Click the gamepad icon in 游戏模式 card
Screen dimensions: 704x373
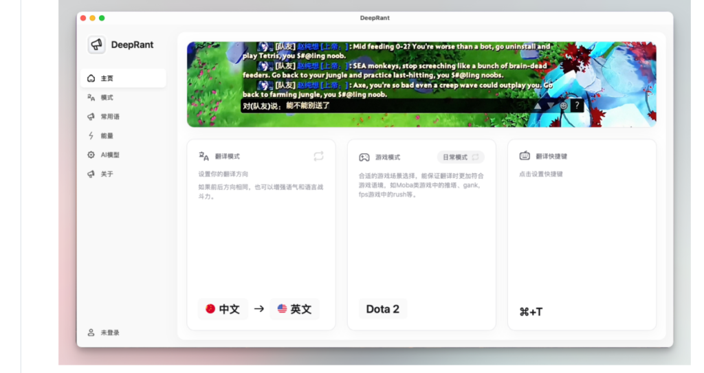coord(364,157)
